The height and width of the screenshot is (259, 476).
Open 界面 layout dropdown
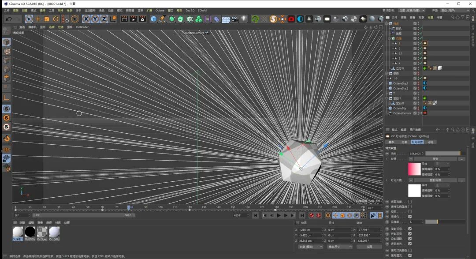pos(455,10)
